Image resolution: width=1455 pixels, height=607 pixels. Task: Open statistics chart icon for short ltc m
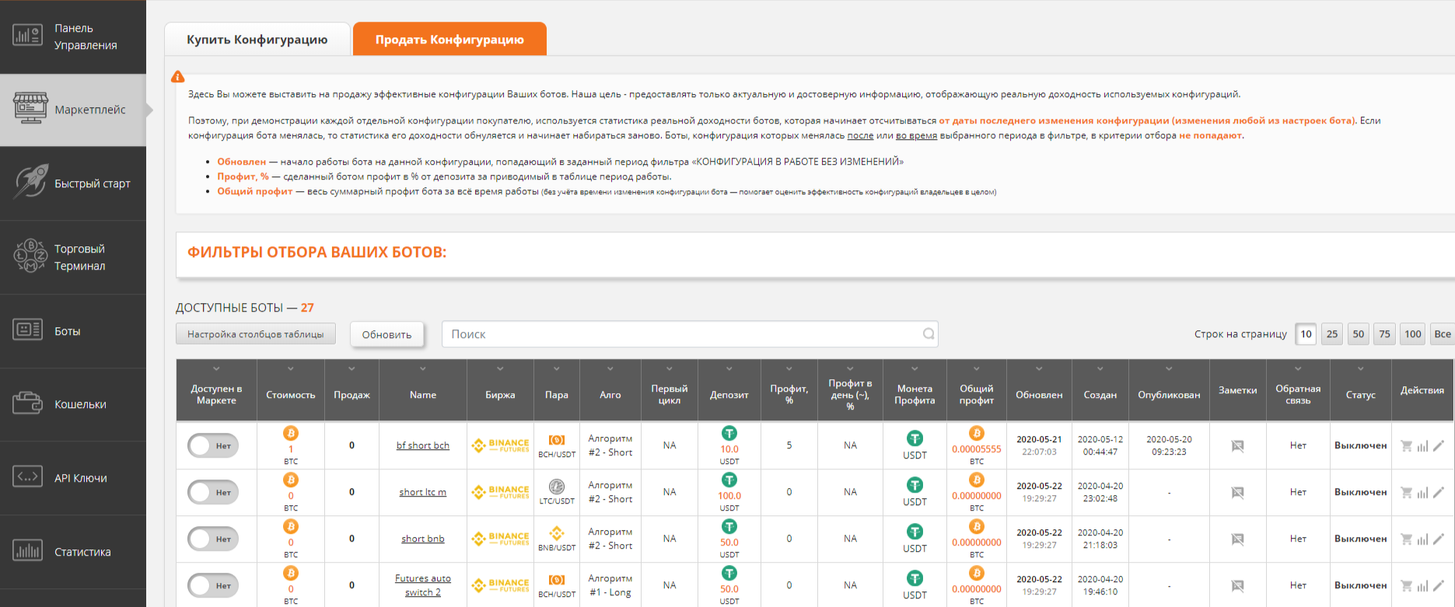[x=1422, y=493]
